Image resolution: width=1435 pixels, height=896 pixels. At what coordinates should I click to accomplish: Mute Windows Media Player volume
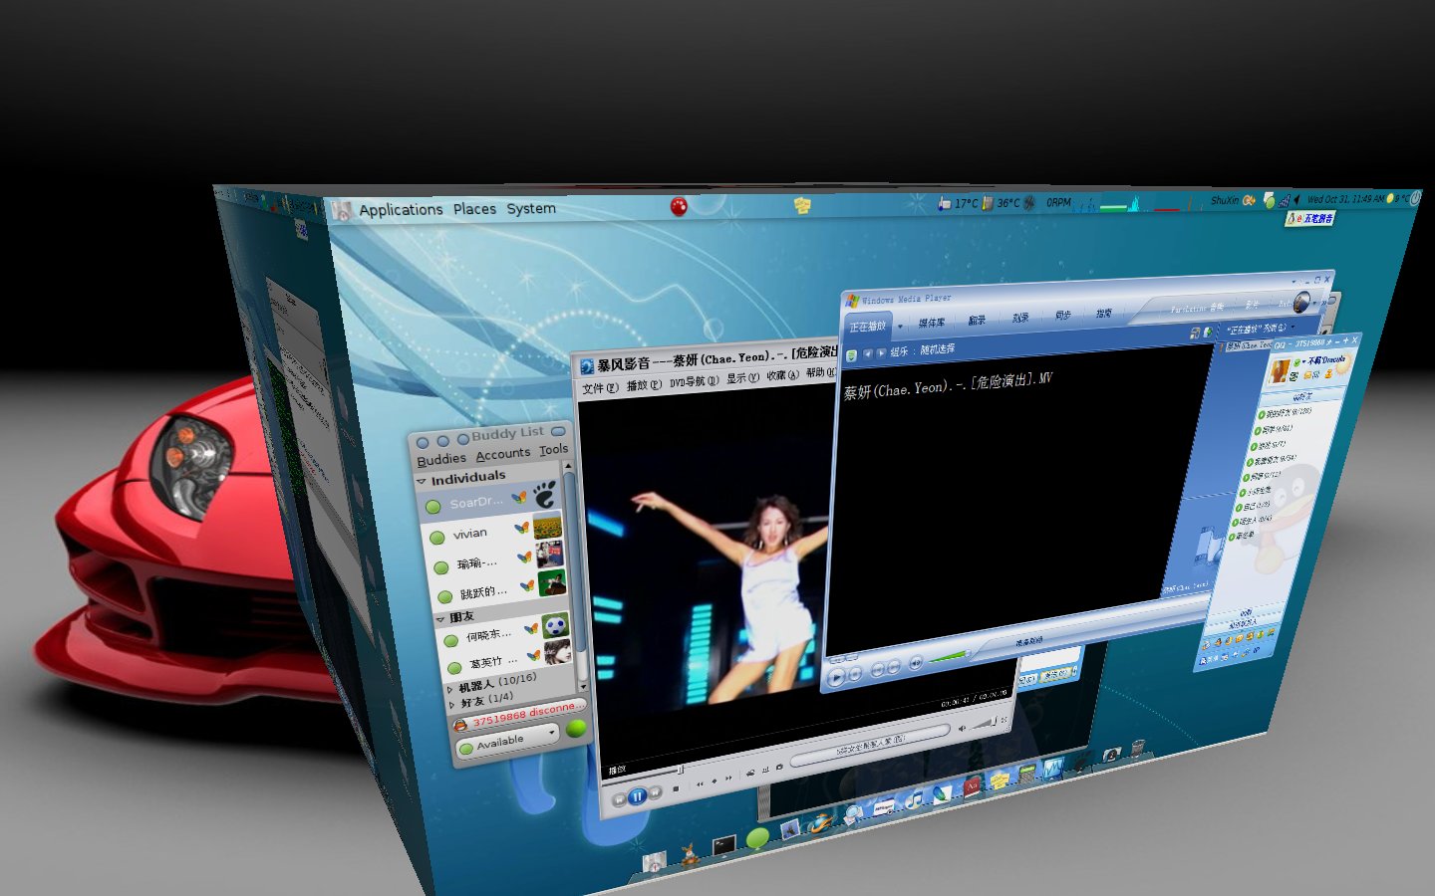[916, 662]
